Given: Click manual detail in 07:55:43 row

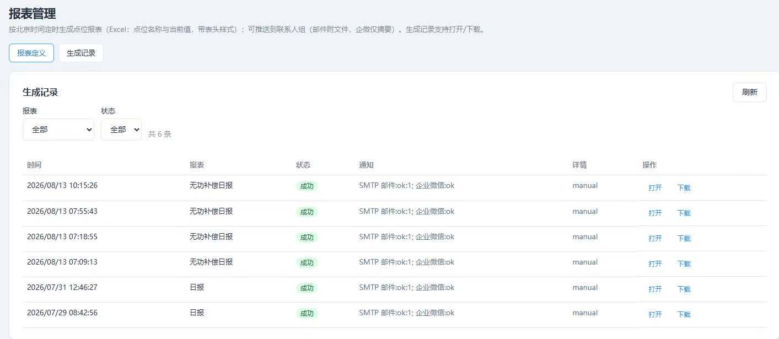Looking at the screenshot, I should coord(585,211).
